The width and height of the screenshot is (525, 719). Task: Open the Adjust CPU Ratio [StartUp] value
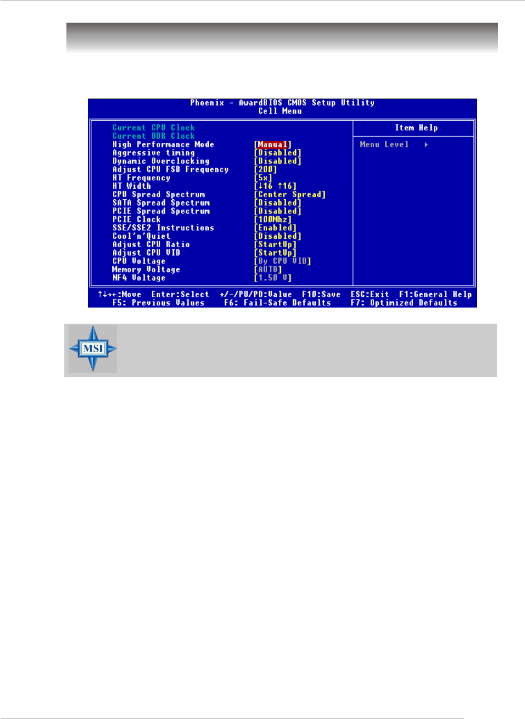tap(275, 245)
